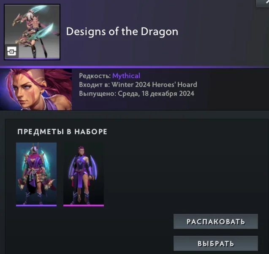This screenshot has height=254, width=269.
Task: Click the ВЫБРАТЬ button
Action: pos(216,243)
